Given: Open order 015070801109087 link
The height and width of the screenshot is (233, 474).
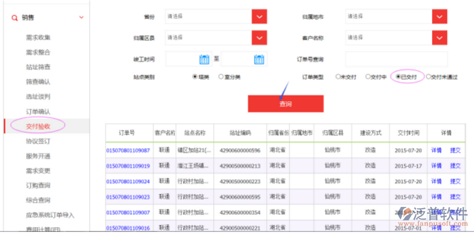Looking at the screenshot, I should (x=128, y=151).
